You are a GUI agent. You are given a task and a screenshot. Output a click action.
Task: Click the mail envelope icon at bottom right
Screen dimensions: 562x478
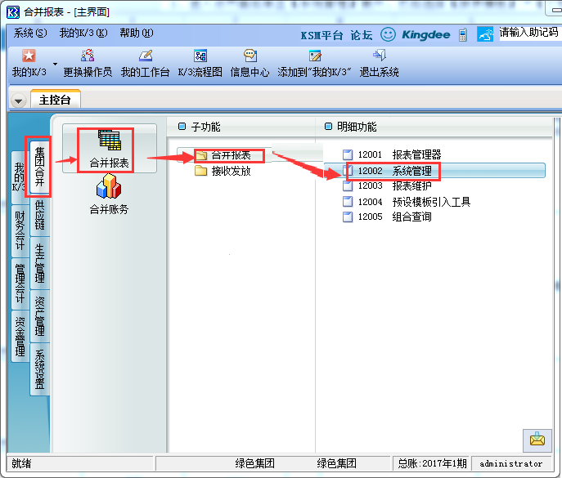point(537,440)
